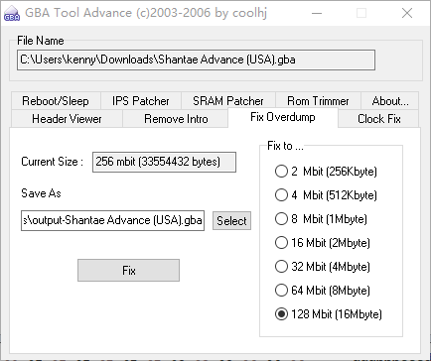Click the "Current Size :" label

click(52, 162)
